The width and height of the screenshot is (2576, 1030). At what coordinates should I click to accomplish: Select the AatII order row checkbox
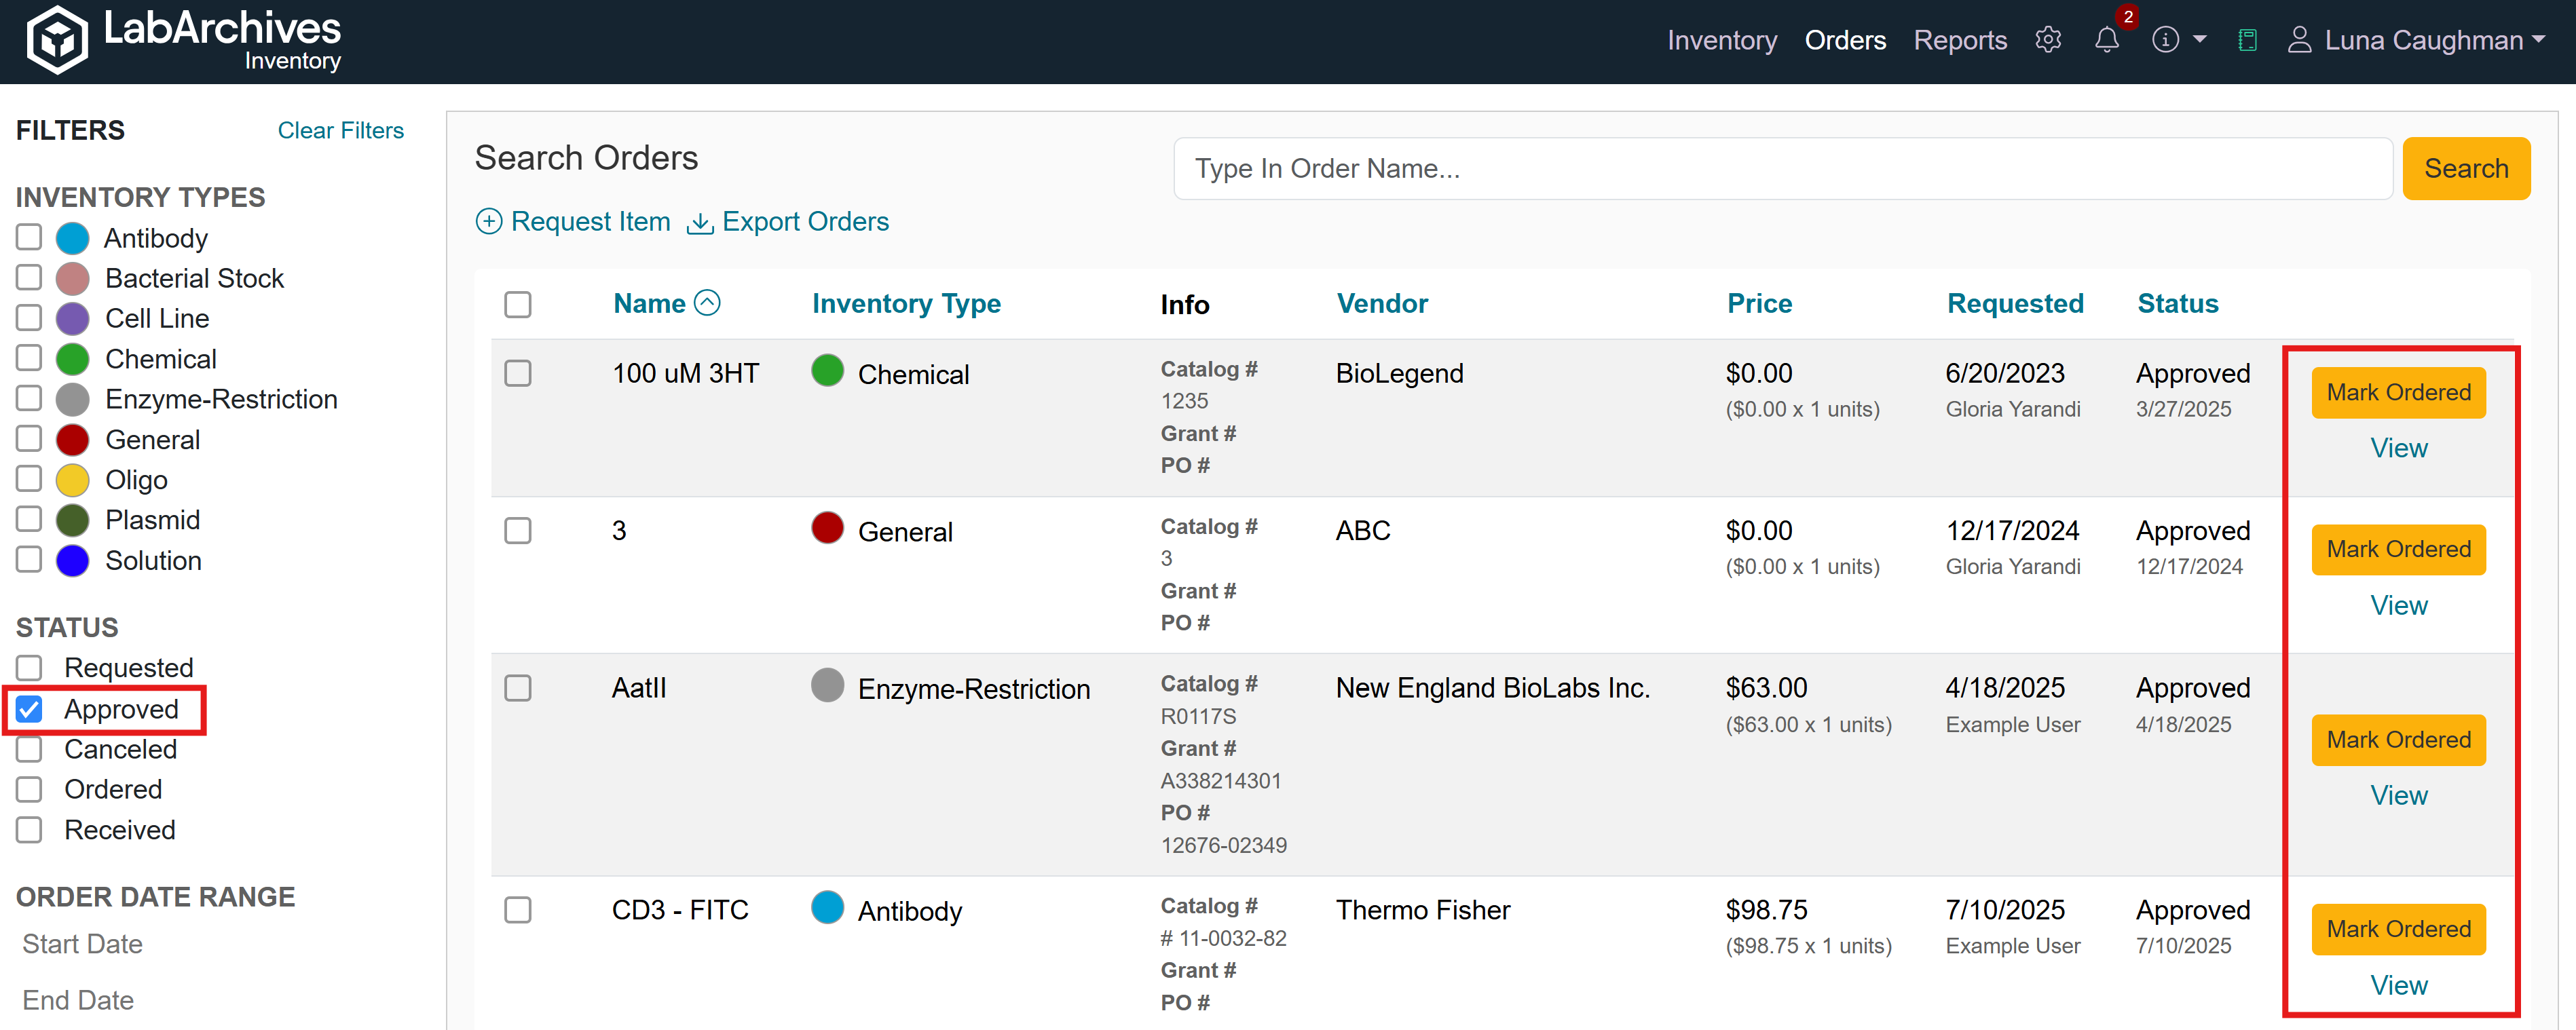(x=518, y=688)
